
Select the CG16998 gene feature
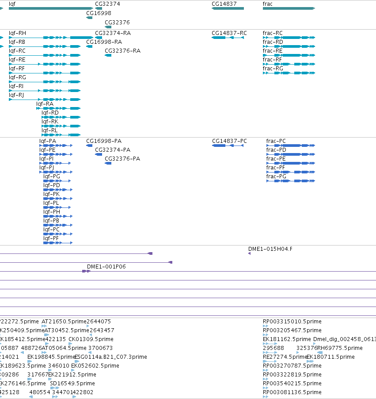point(89,18)
